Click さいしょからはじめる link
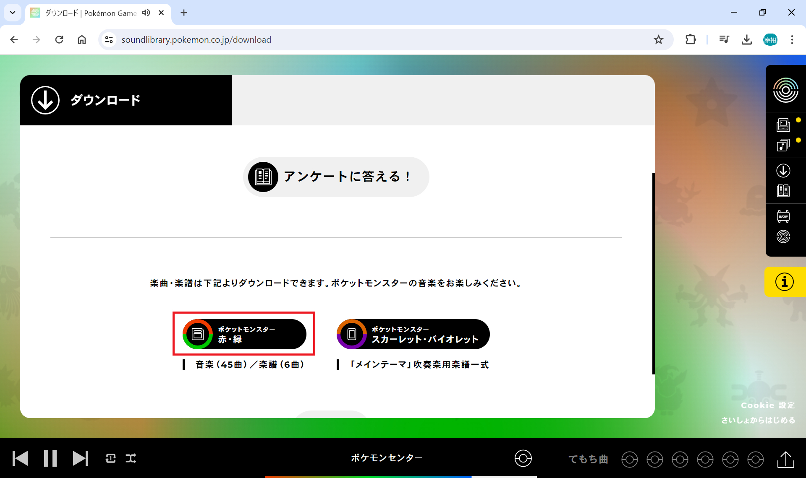 coord(758,420)
